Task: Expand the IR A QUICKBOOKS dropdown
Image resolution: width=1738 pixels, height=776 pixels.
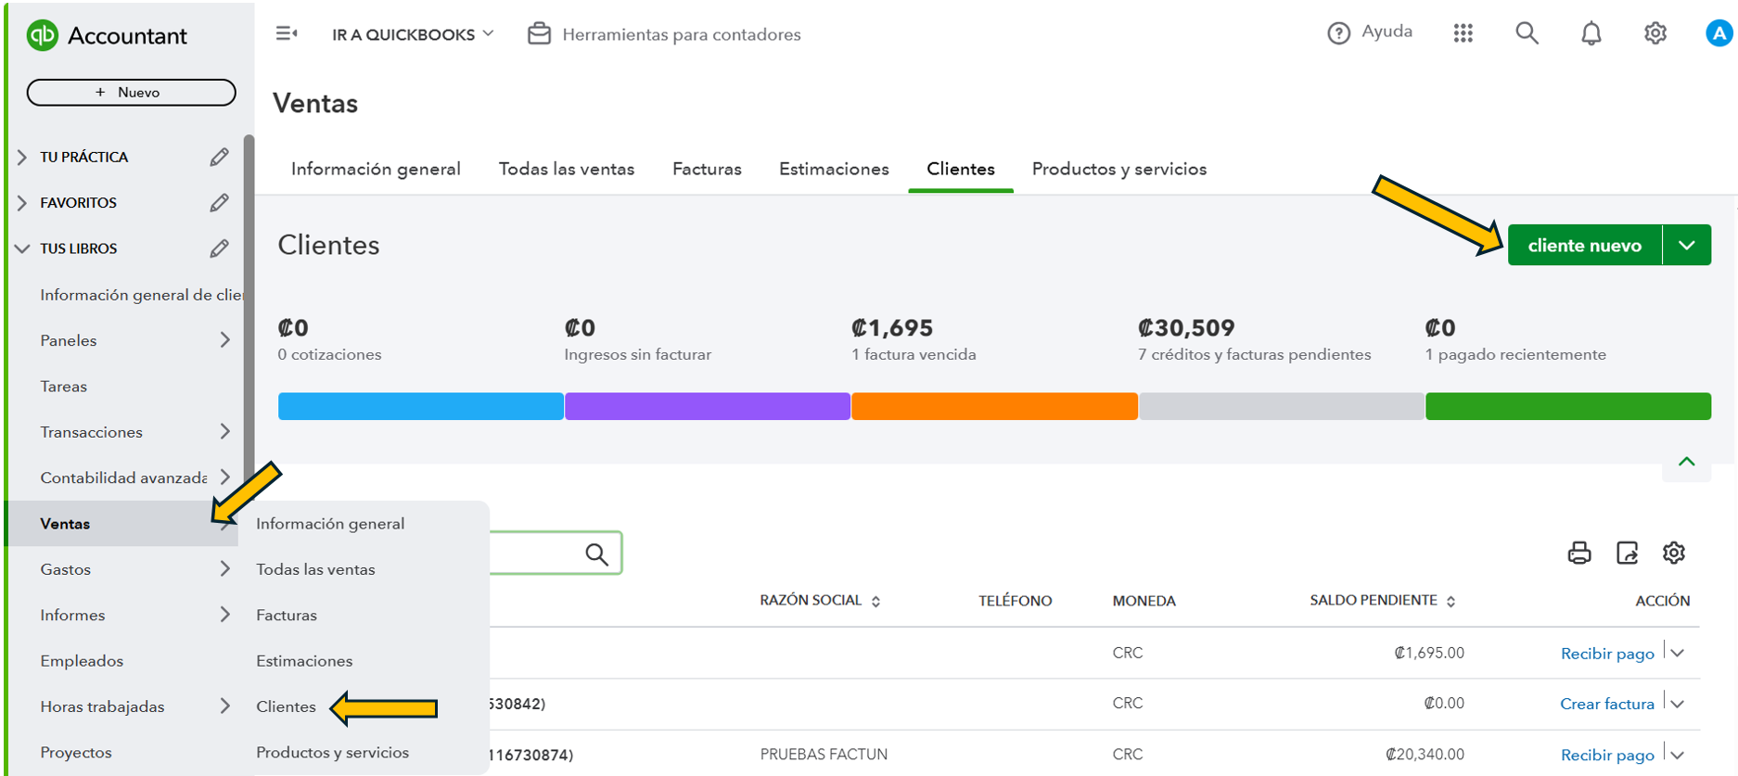Action: pos(413,34)
